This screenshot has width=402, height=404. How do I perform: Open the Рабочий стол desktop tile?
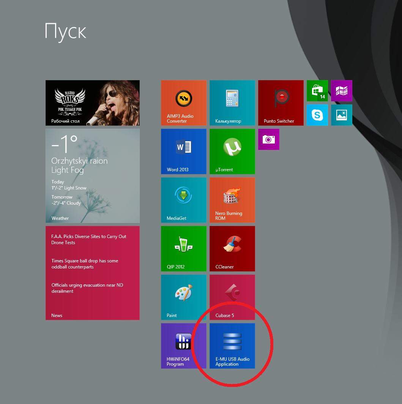coord(93,103)
